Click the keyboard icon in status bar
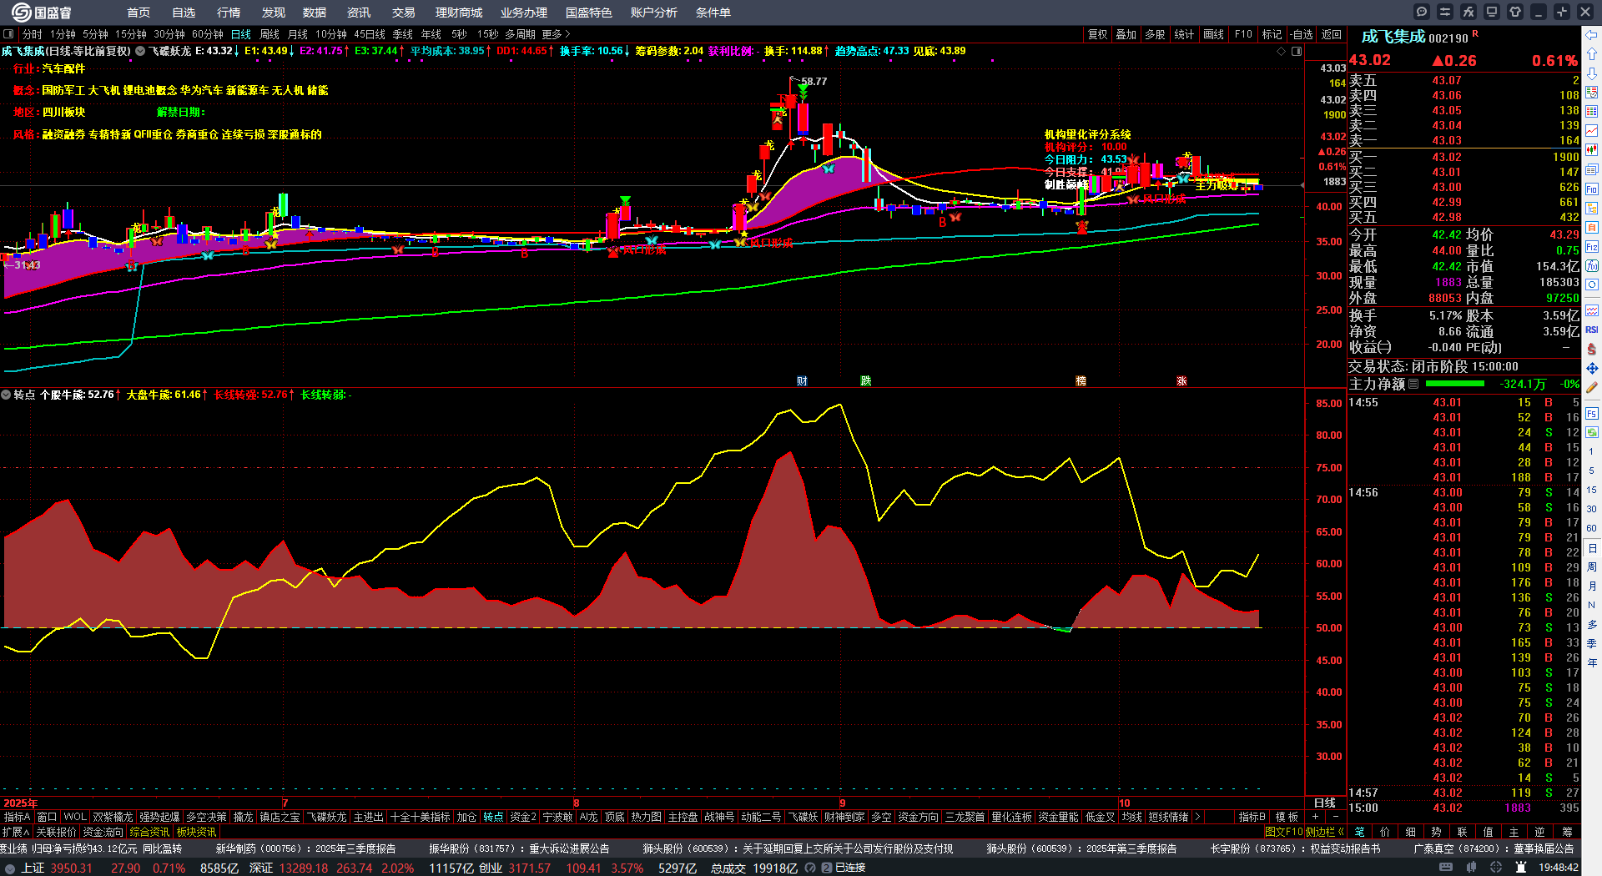 point(1446,868)
